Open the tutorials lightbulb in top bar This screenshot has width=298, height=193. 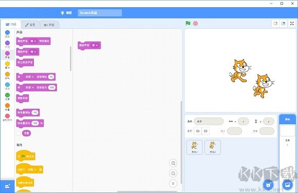click(62, 13)
